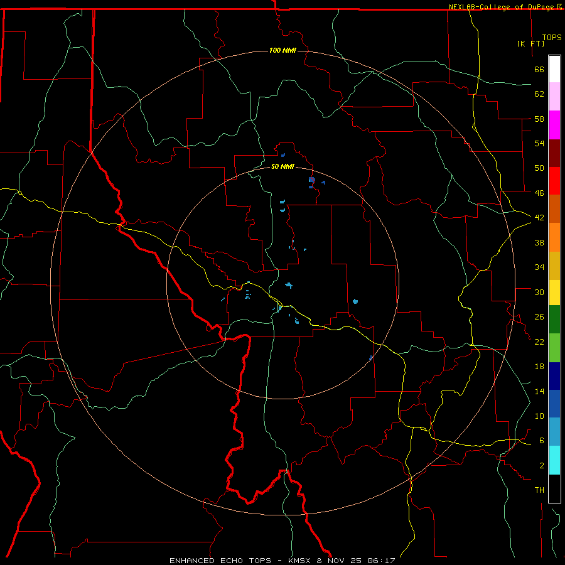Click the gold mustard legend swatch
Viewport: 565px width, 565px height.
click(554, 266)
